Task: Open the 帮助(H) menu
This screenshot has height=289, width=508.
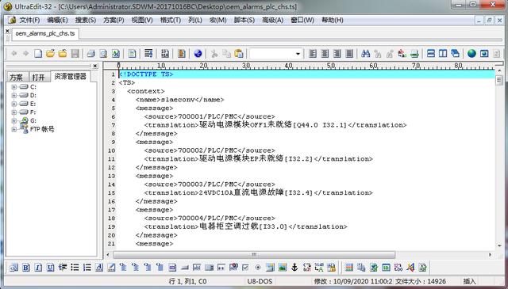Action: pyautogui.click(x=332, y=20)
